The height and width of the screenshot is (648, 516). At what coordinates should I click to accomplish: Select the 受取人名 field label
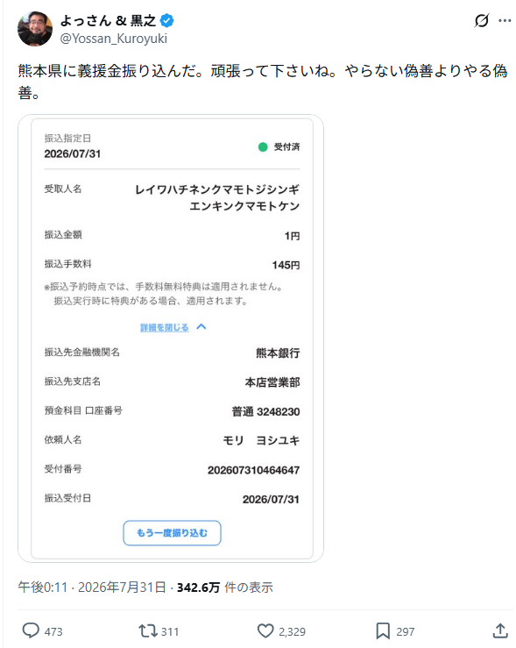click(63, 189)
